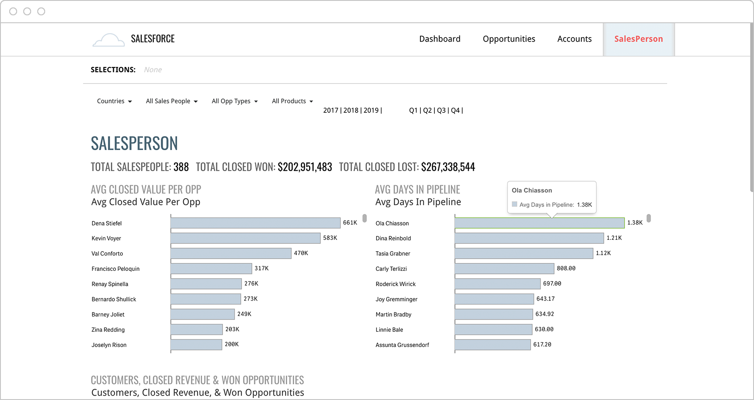This screenshot has width=754, height=400.
Task: Click the page vertical scrollbar
Action: tap(751, 107)
